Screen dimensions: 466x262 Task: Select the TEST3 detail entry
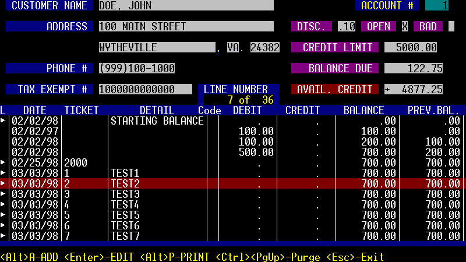pyautogui.click(x=125, y=194)
